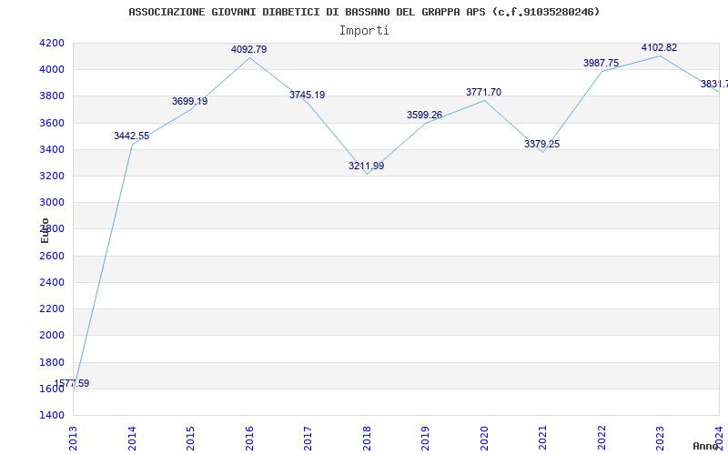Screen dimensions: 728x455
Task: Select the 3211.99 value label
Action: coord(366,166)
